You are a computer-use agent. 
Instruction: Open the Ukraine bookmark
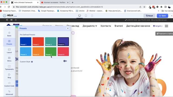coord(80,11)
